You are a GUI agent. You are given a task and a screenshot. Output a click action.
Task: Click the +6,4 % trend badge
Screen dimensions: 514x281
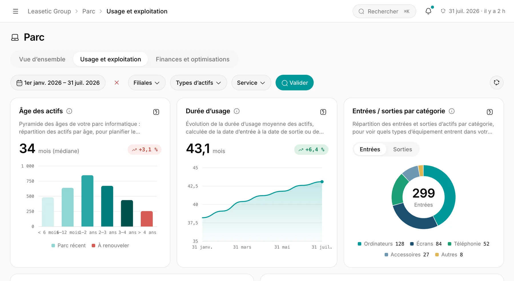[x=311, y=149]
